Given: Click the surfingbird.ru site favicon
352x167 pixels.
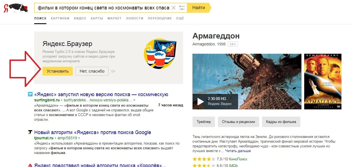Looking at the screenshot, I should coord(30,94).
